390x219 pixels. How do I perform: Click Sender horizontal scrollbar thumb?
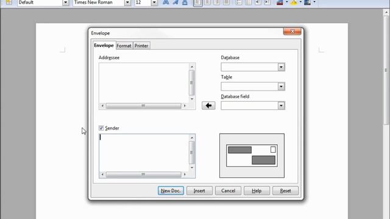[x=144, y=175]
